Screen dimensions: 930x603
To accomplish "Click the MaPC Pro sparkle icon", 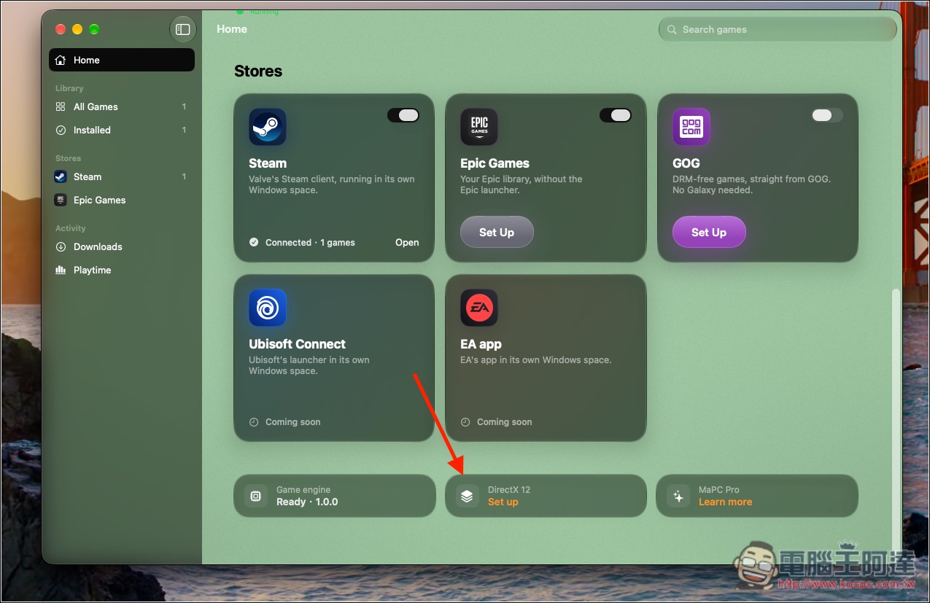I will (678, 496).
